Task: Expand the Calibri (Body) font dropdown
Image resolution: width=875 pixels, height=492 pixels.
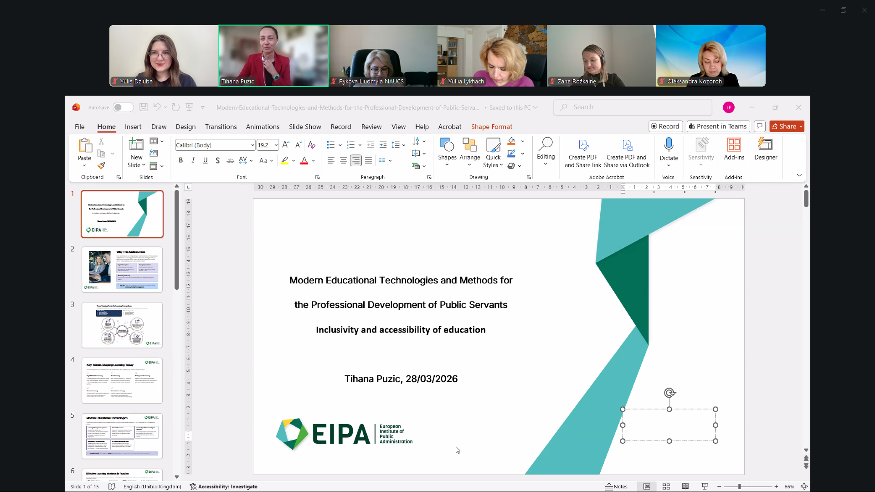Action: (x=252, y=145)
